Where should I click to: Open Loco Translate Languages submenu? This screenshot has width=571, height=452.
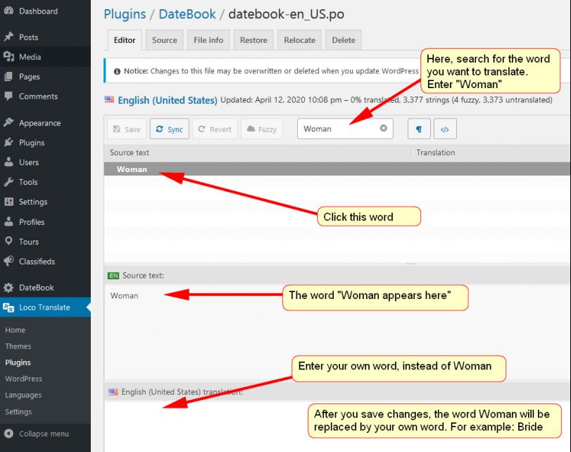pyautogui.click(x=23, y=395)
